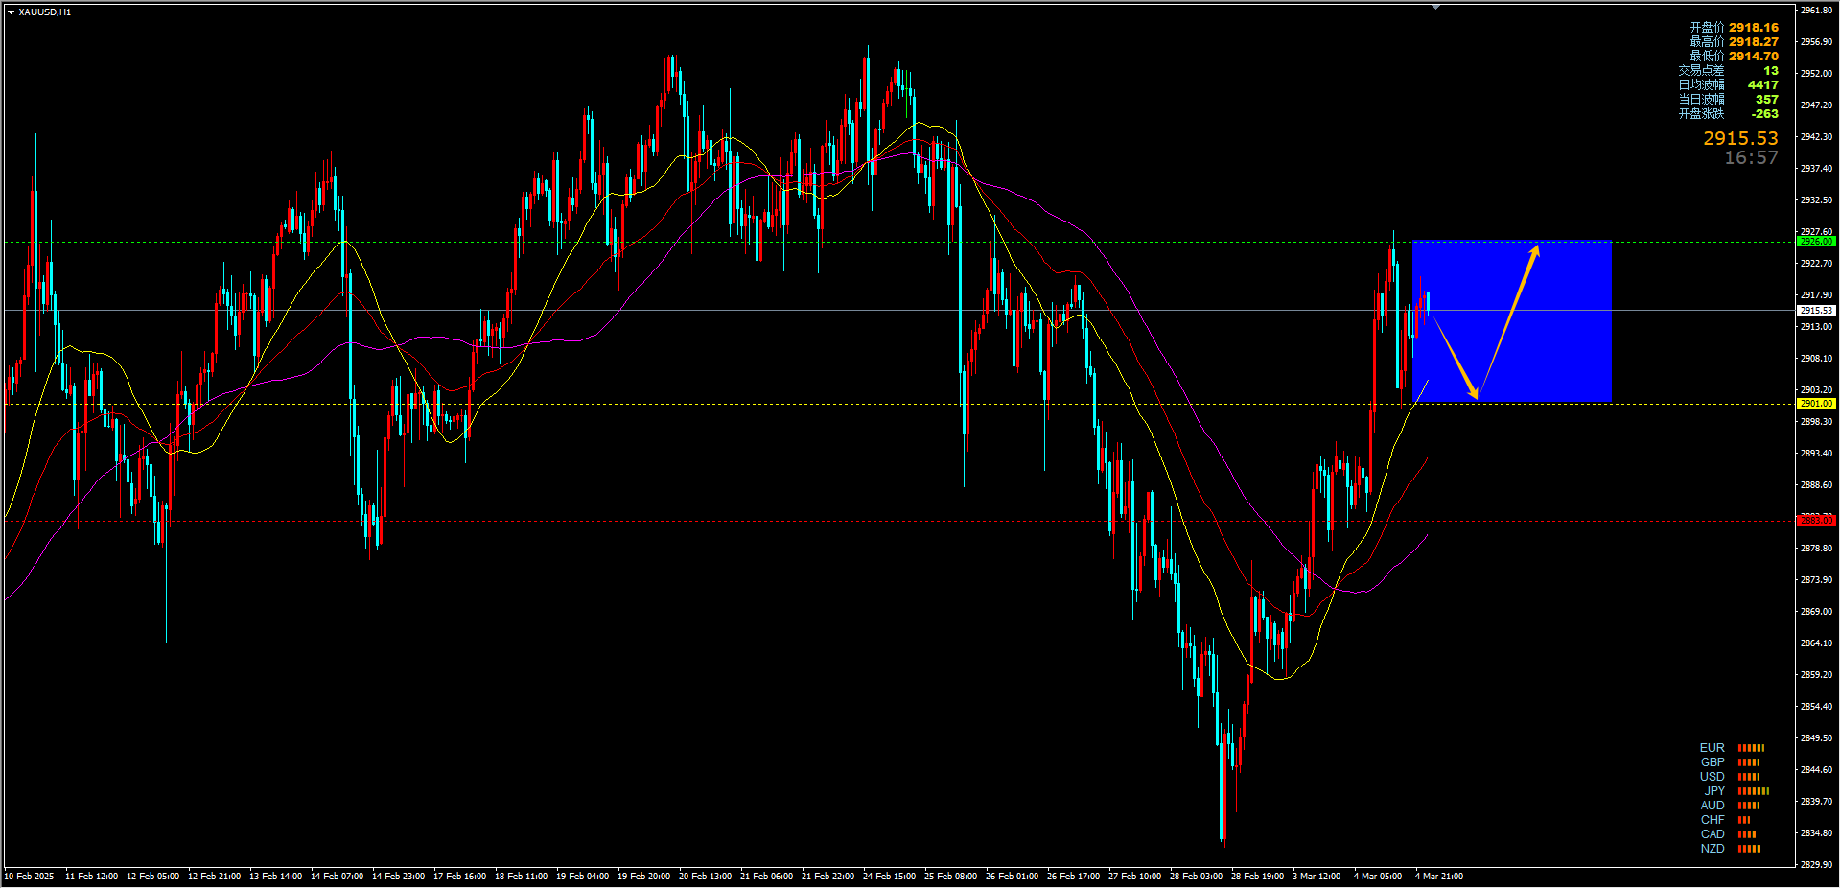Click the 14 Feb 07:00 time label
The width and height of the screenshot is (1841, 889).
coord(338,877)
